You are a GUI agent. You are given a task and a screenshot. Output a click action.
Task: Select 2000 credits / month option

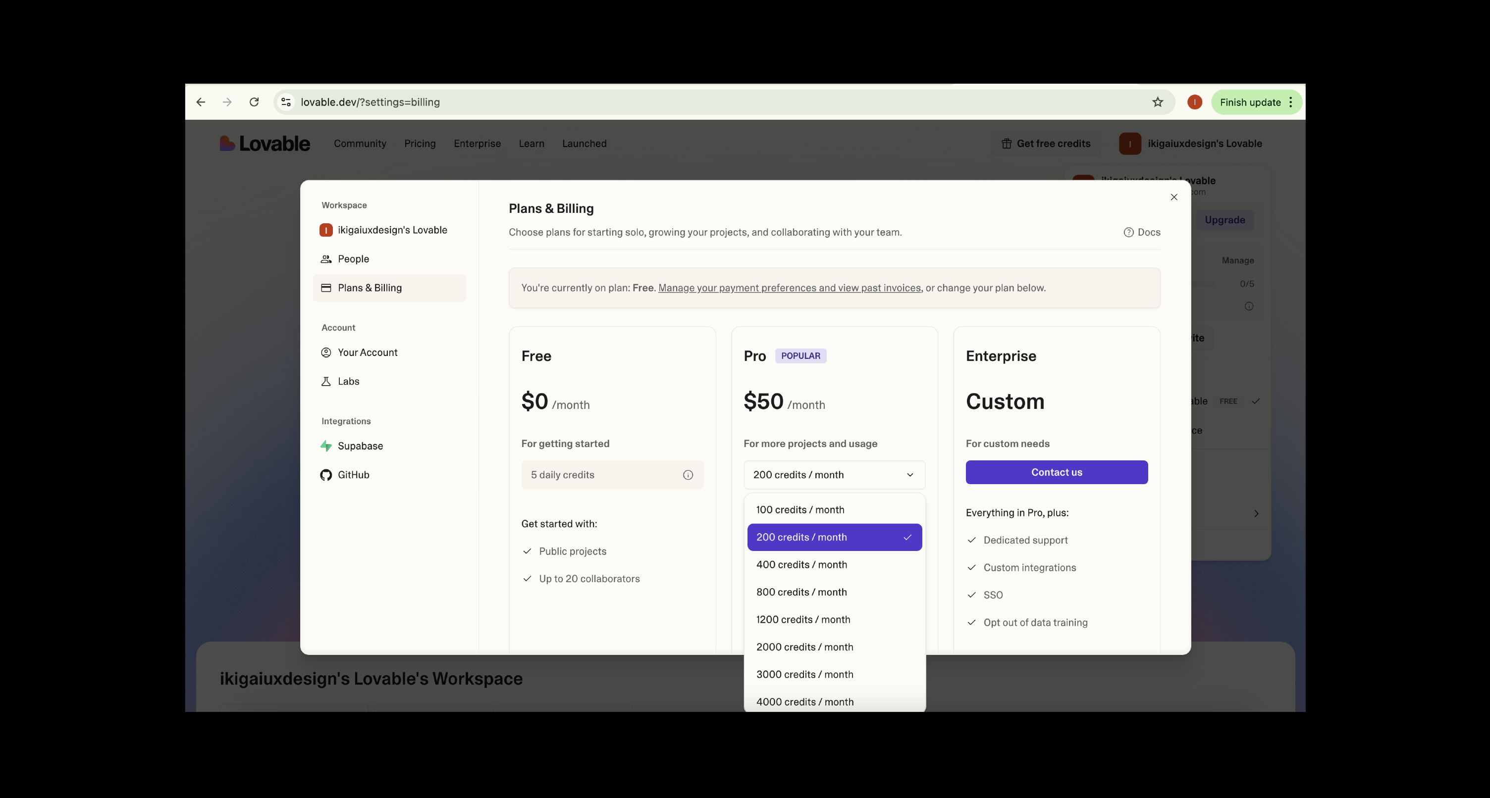pos(804,647)
